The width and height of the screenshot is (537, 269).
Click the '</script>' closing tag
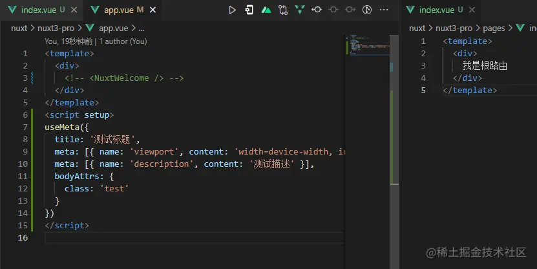coord(67,226)
